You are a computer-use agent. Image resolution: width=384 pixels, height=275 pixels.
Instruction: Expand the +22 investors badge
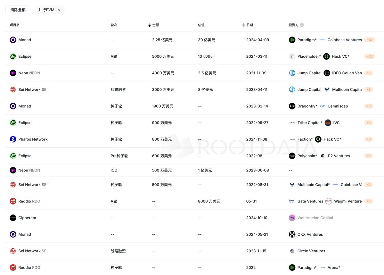[370, 56]
